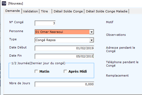Open the Titre tab
This screenshot has width=142, height=95.
pyautogui.click(x=45, y=11)
